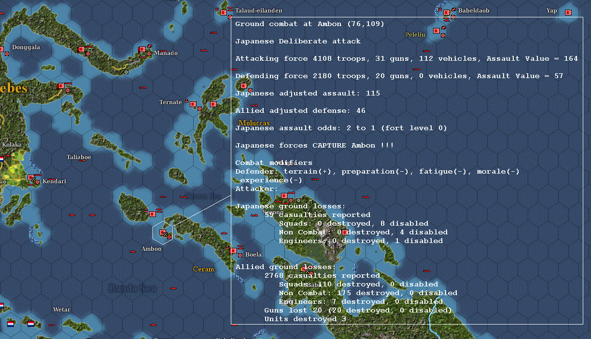Click red ship icon right of Banda Sea label
The width and height of the screenshot is (591, 339).
tap(173, 287)
